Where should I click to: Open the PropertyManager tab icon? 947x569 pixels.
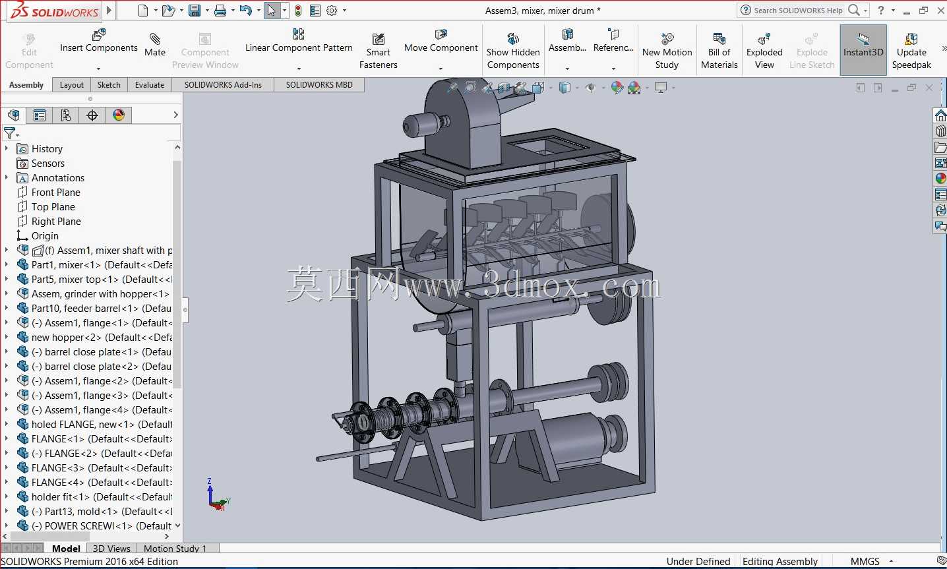coord(40,115)
